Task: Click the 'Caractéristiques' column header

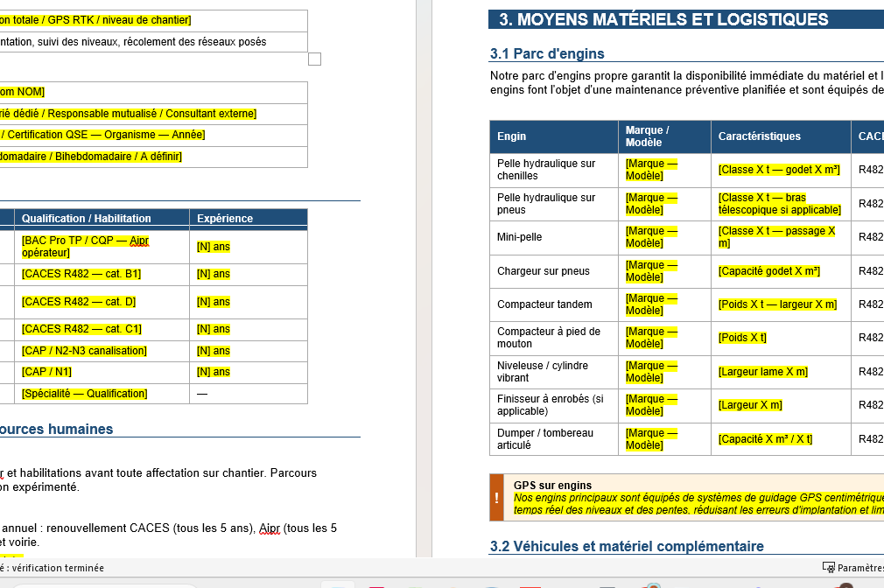Action: [781, 136]
